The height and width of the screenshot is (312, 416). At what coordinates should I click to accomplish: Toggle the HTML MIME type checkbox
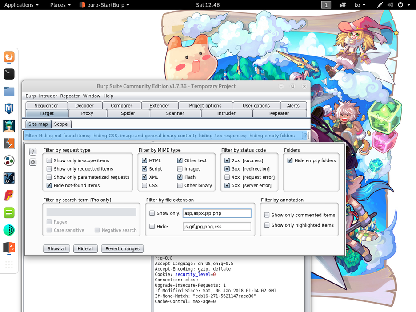[144, 160]
